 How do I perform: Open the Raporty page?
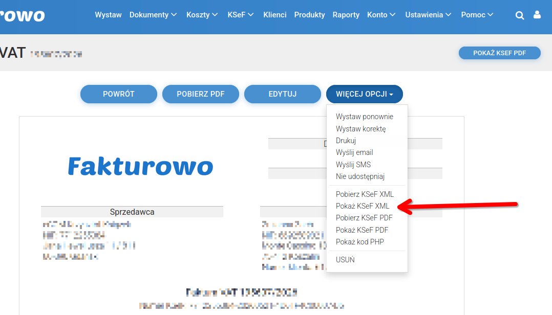coord(346,15)
